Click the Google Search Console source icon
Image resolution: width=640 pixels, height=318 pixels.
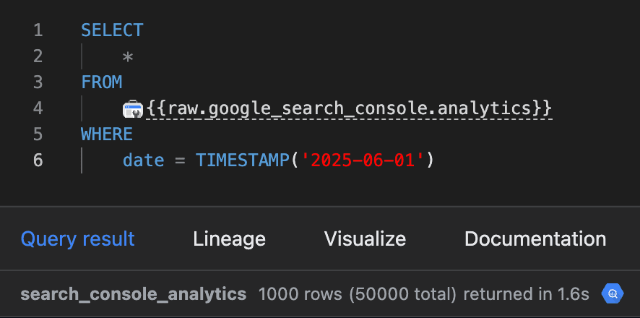pos(133,109)
